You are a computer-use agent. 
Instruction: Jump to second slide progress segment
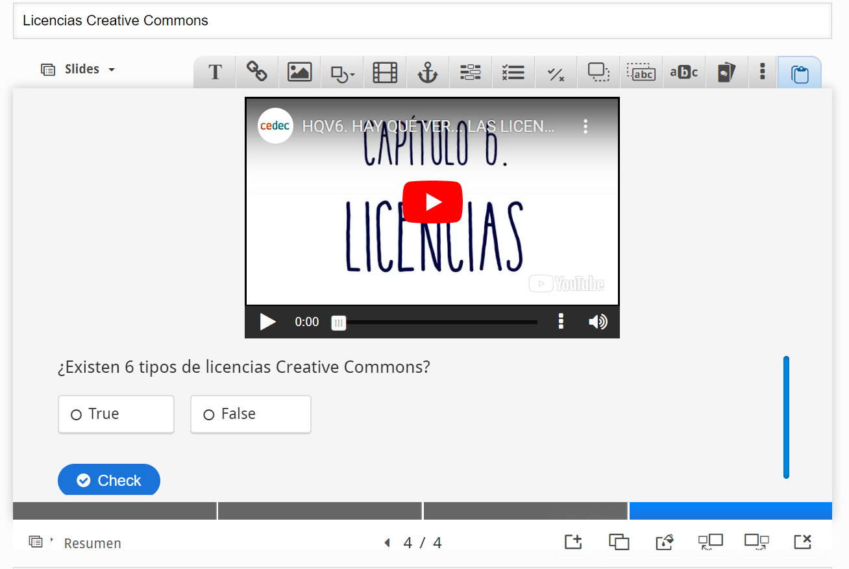pos(320,511)
